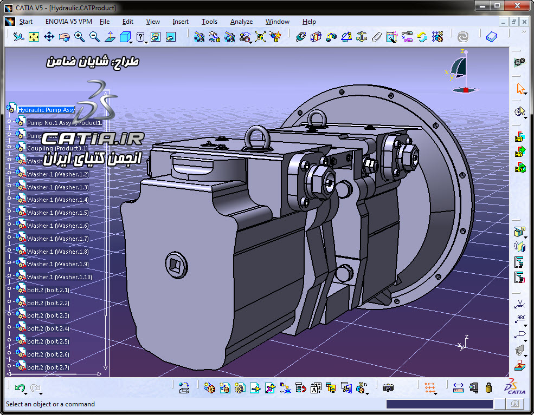Viewport: 534px width, 415px height.
Task: Click the isometric view cube icon
Action: tap(125, 36)
